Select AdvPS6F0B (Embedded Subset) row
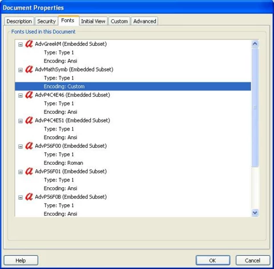The height and width of the screenshot is (269, 274). click(x=71, y=197)
